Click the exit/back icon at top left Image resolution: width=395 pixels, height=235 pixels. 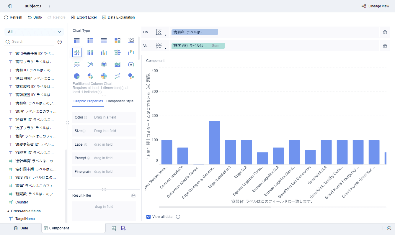9,6
